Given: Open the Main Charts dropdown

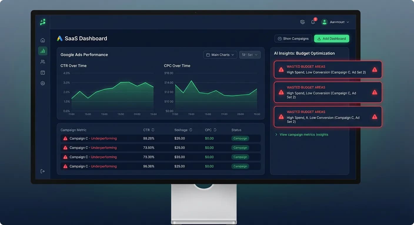Looking at the screenshot, I should click(x=220, y=54).
